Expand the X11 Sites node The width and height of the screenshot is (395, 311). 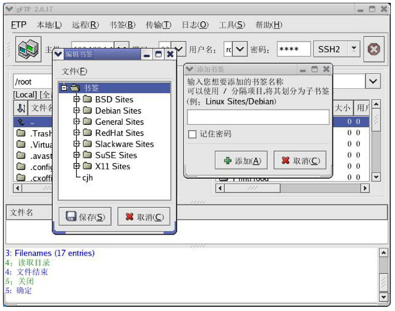(77, 167)
